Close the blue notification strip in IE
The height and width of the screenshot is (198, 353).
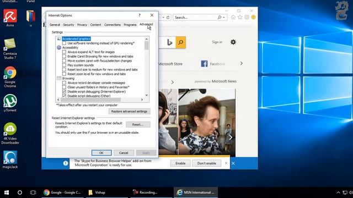233,163
